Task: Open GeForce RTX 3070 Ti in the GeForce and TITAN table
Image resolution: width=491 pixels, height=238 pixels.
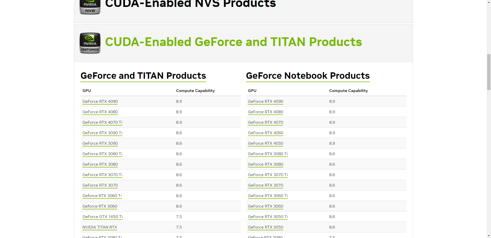Action: click(102, 175)
